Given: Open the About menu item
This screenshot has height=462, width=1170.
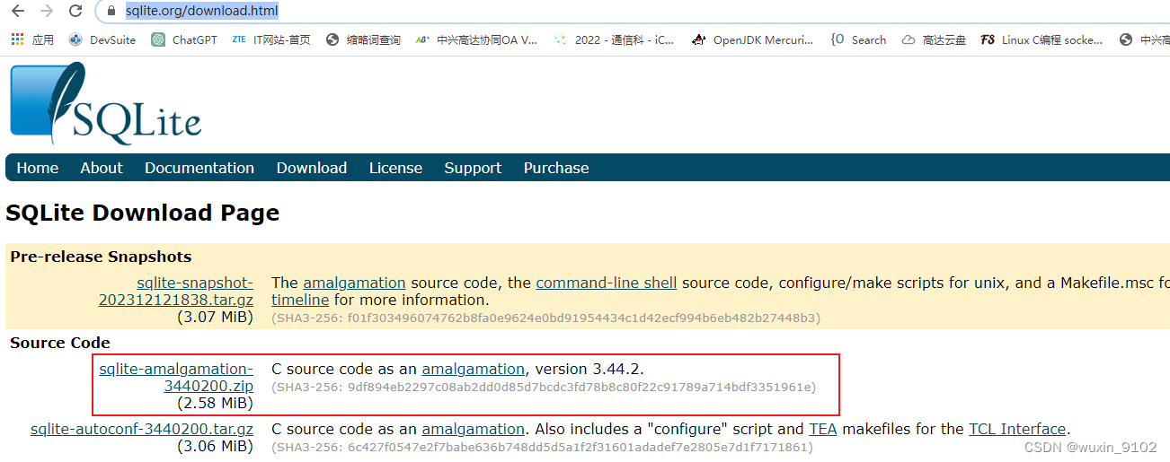Looking at the screenshot, I should pos(102,168).
